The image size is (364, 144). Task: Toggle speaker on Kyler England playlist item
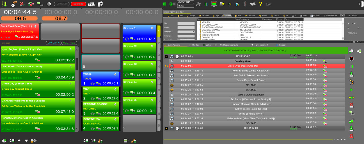[x=71, y=49]
